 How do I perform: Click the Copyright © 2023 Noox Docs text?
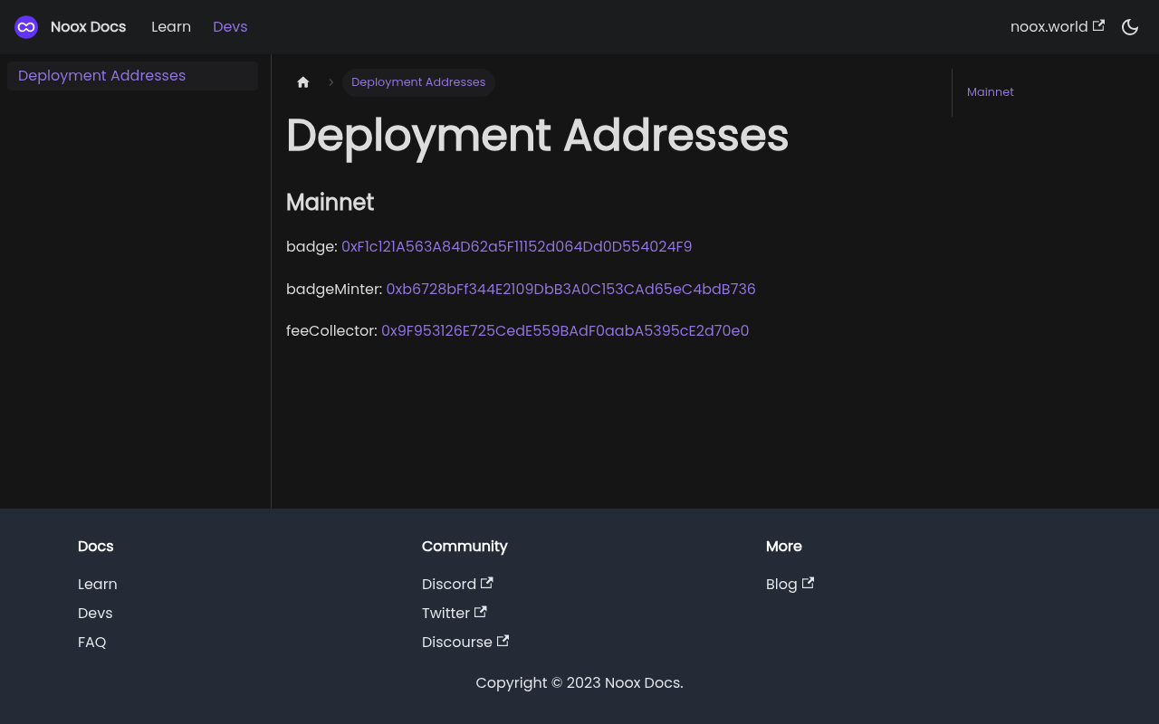coord(579,683)
